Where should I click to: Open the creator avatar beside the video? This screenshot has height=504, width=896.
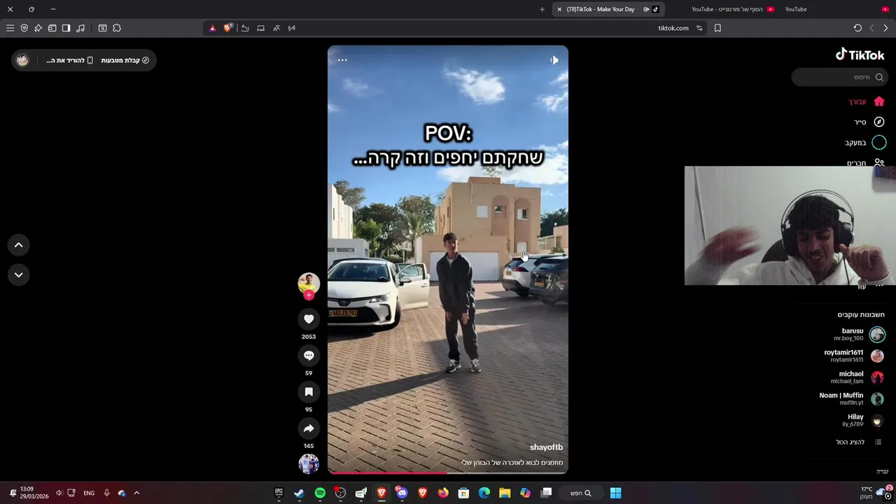pos(309,283)
